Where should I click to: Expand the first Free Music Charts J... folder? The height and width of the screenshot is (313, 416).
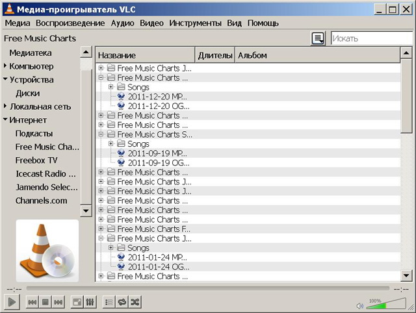tap(101, 68)
